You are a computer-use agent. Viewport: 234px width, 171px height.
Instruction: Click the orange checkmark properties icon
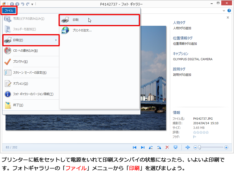point(7,62)
